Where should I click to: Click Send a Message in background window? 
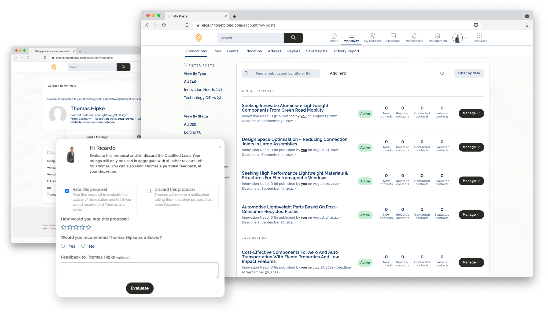[97, 137]
